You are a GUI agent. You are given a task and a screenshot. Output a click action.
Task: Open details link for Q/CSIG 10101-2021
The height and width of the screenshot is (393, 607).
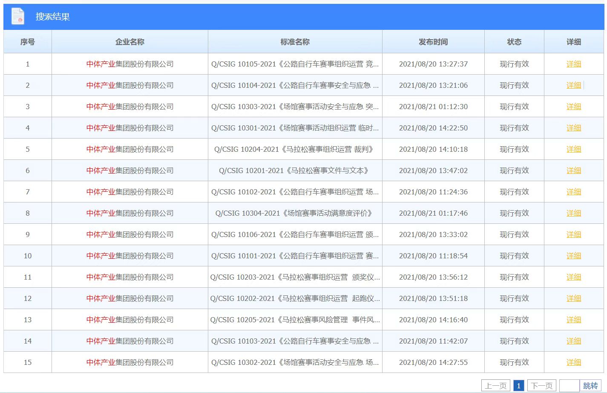click(x=574, y=256)
